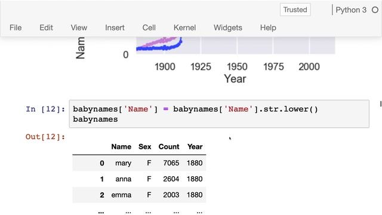382x215 pixels.
Task: Open the Insert menu
Action: click(115, 27)
